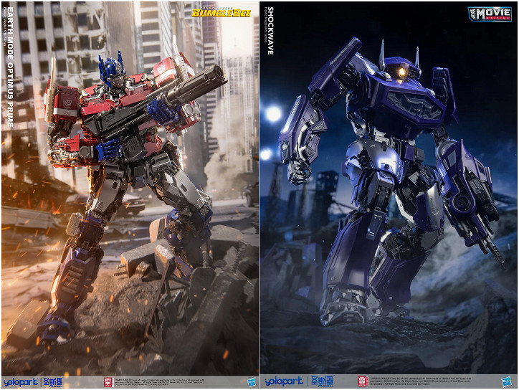This screenshot has width=519, height=390.
Task: Click the Movie series logo badge
Action: tap(490, 14)
